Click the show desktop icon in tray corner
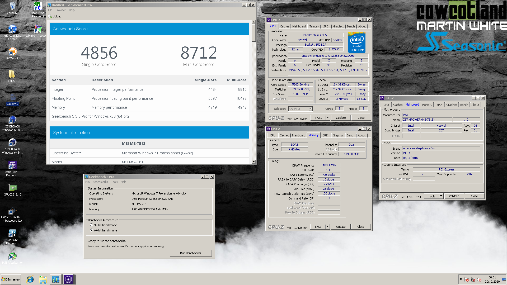 pos(504,279)
